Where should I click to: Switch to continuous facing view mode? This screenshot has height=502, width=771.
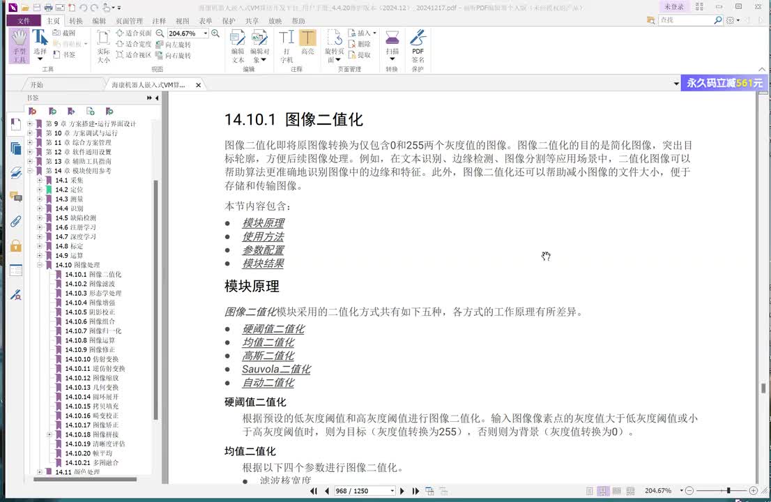(630, 491)
